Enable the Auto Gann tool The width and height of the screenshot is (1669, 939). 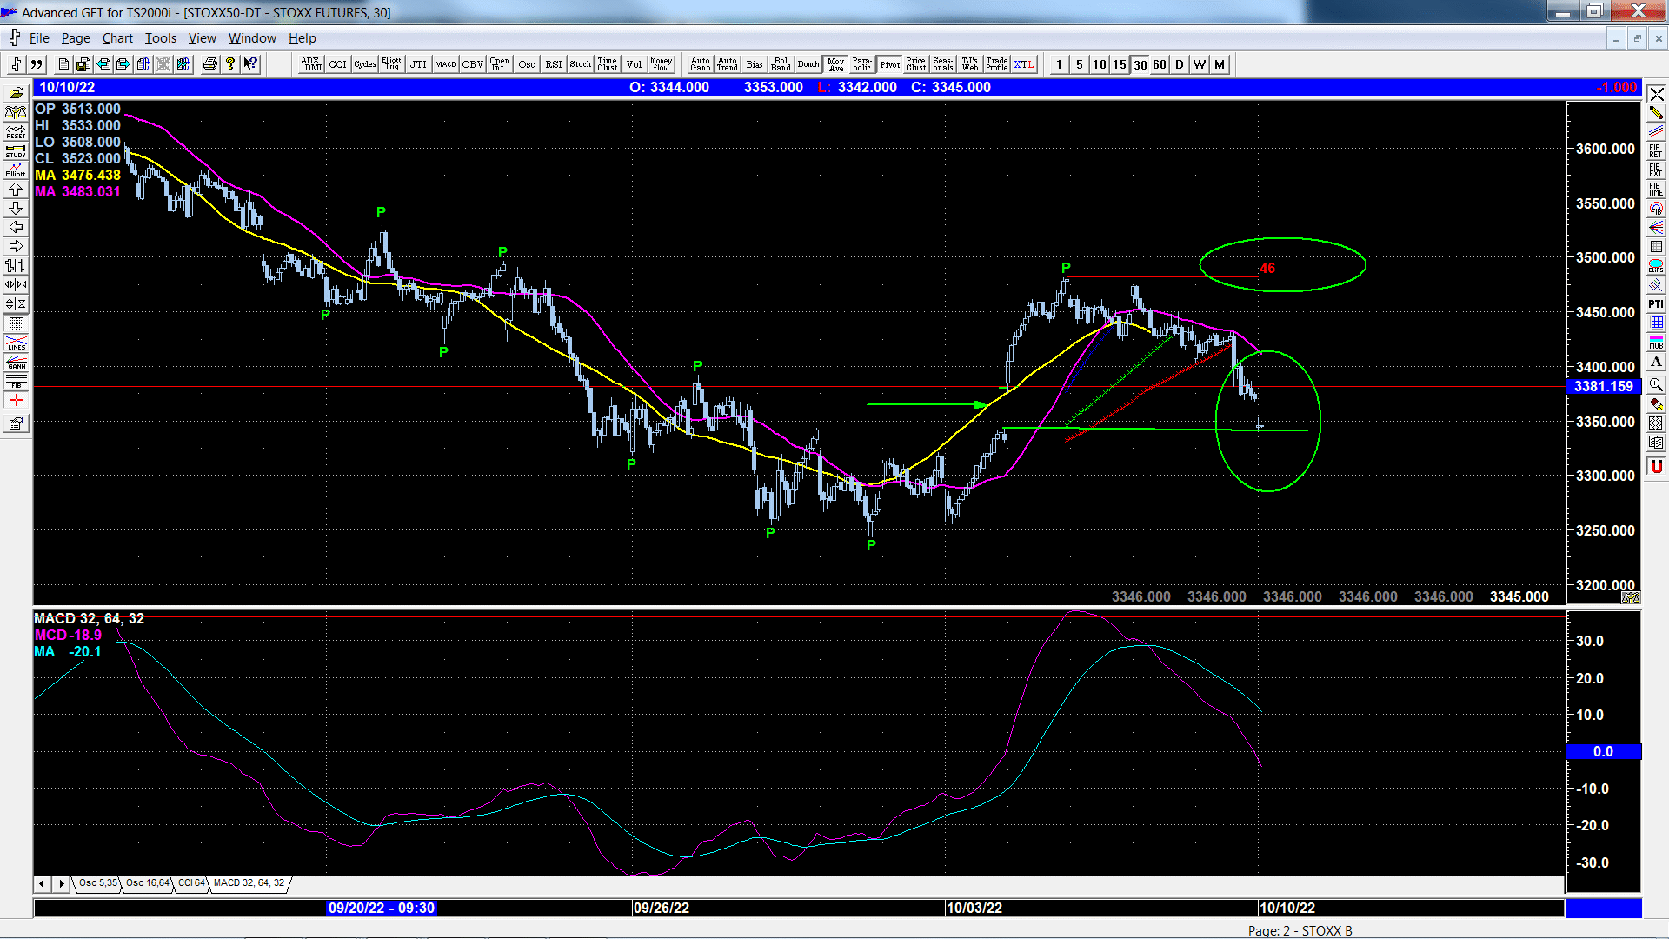[700, 64]
